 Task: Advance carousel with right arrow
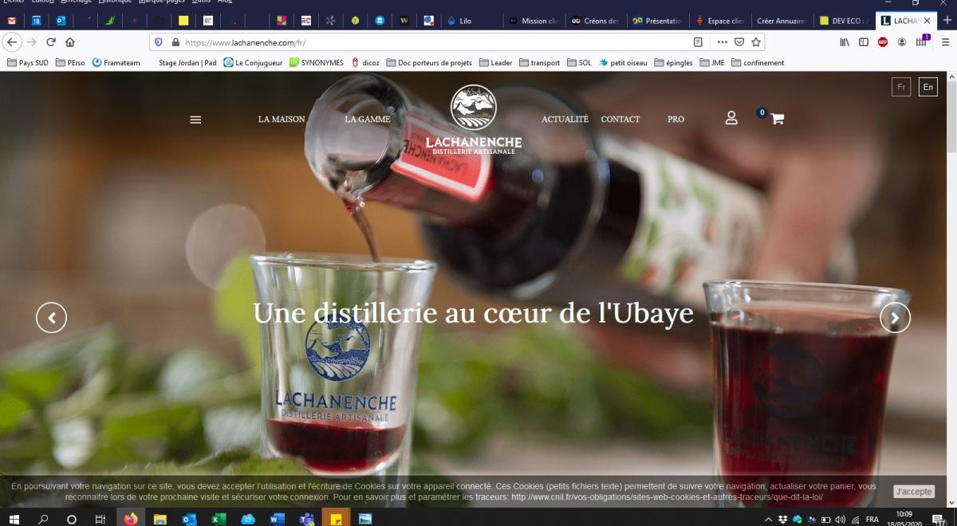(x=895, y=318)
